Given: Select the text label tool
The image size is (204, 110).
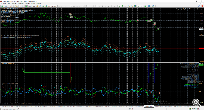Looking at the screenshot, I should click(112, 6).
